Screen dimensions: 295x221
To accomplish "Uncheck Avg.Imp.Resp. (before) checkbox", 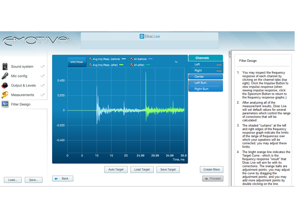I will click(90, 59).
